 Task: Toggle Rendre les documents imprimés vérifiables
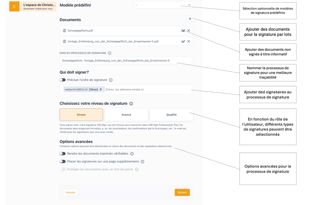pos(62,154)
